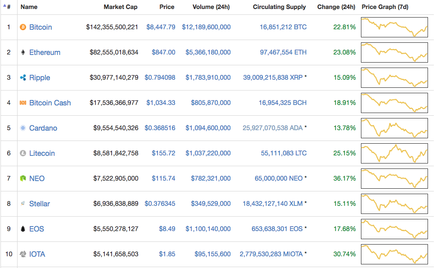Click the IOTA logo icon
Viewport: 437px width, 268px height.
click(23, 254)
